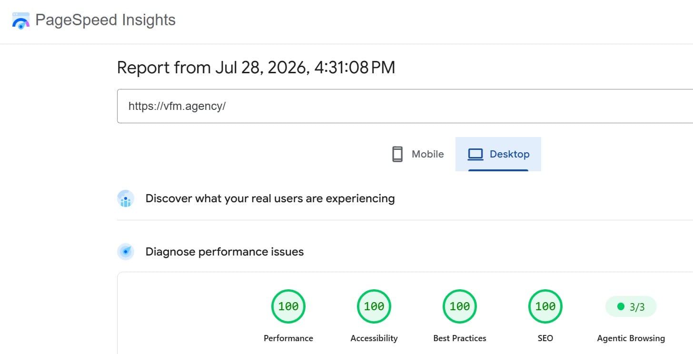Click the URL field containing https://vfm.agency/
This screenshot has height=354, width=693.
pyautogui.click(x=405, y=106)
